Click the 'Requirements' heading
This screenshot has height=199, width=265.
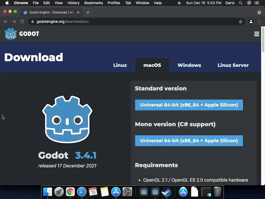point(156,165)
